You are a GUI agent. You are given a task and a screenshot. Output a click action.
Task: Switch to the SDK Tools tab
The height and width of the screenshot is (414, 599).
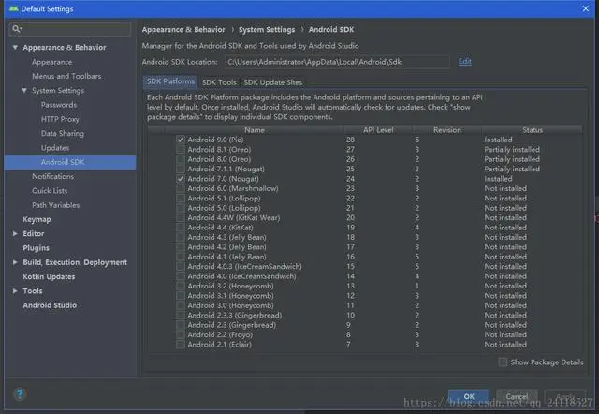click(219, 82)
